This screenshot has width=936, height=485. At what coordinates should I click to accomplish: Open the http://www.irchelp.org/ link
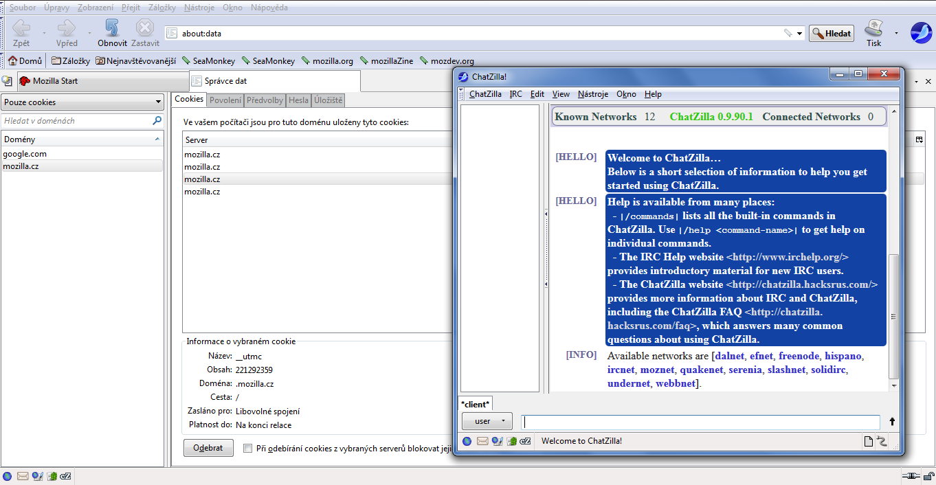tap(788, 257)
